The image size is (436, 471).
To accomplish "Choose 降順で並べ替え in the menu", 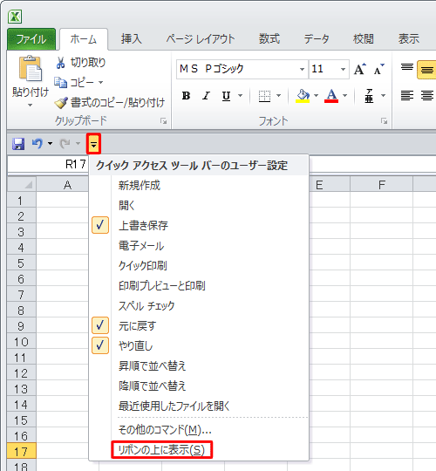I will [153, 386].
